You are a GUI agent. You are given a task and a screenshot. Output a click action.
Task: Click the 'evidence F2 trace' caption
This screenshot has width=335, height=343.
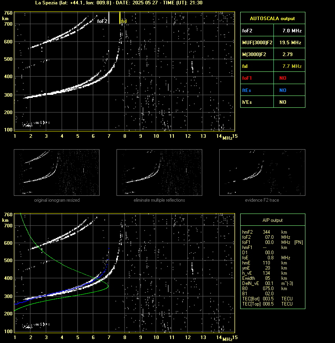(x=262, y=200)
